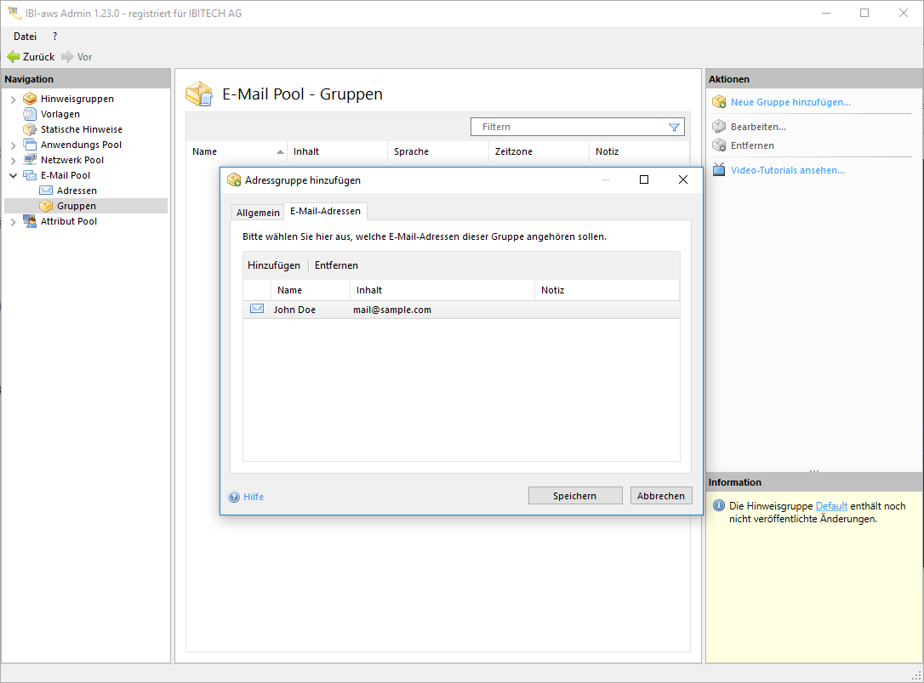Viewport: 924px width, 683px height.
Task: Click the blue Hilfe question mark icon
Action: [x=234, y=497]
